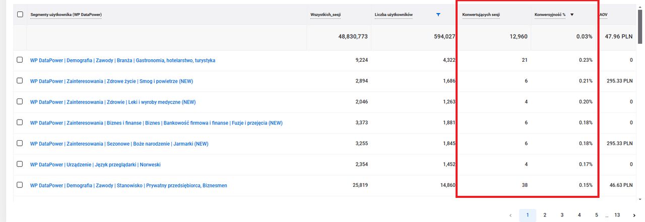Sort by Segmenty użytkownika (WP DataPower) header
This screenshot has width=645, height=222.
click(x=66, y=15)
